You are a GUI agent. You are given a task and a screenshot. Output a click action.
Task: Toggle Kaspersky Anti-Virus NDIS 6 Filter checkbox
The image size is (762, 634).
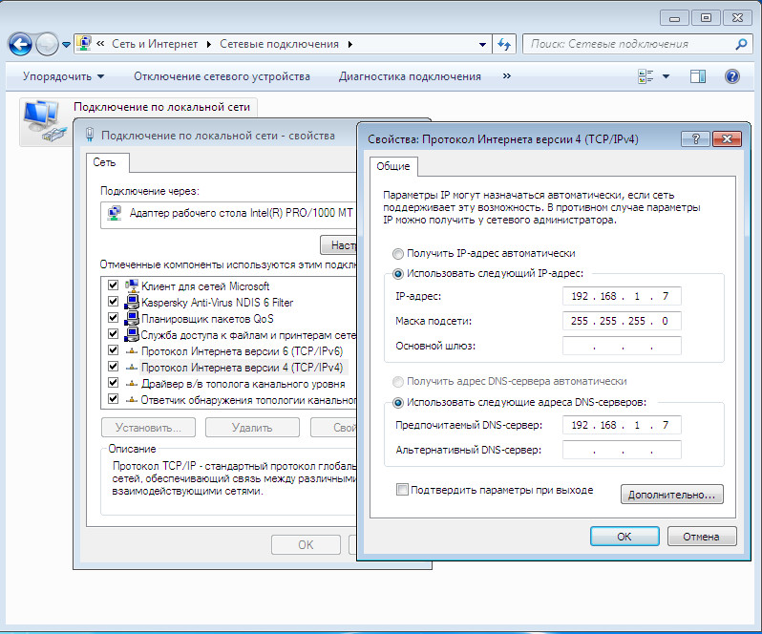coord(113,301)
